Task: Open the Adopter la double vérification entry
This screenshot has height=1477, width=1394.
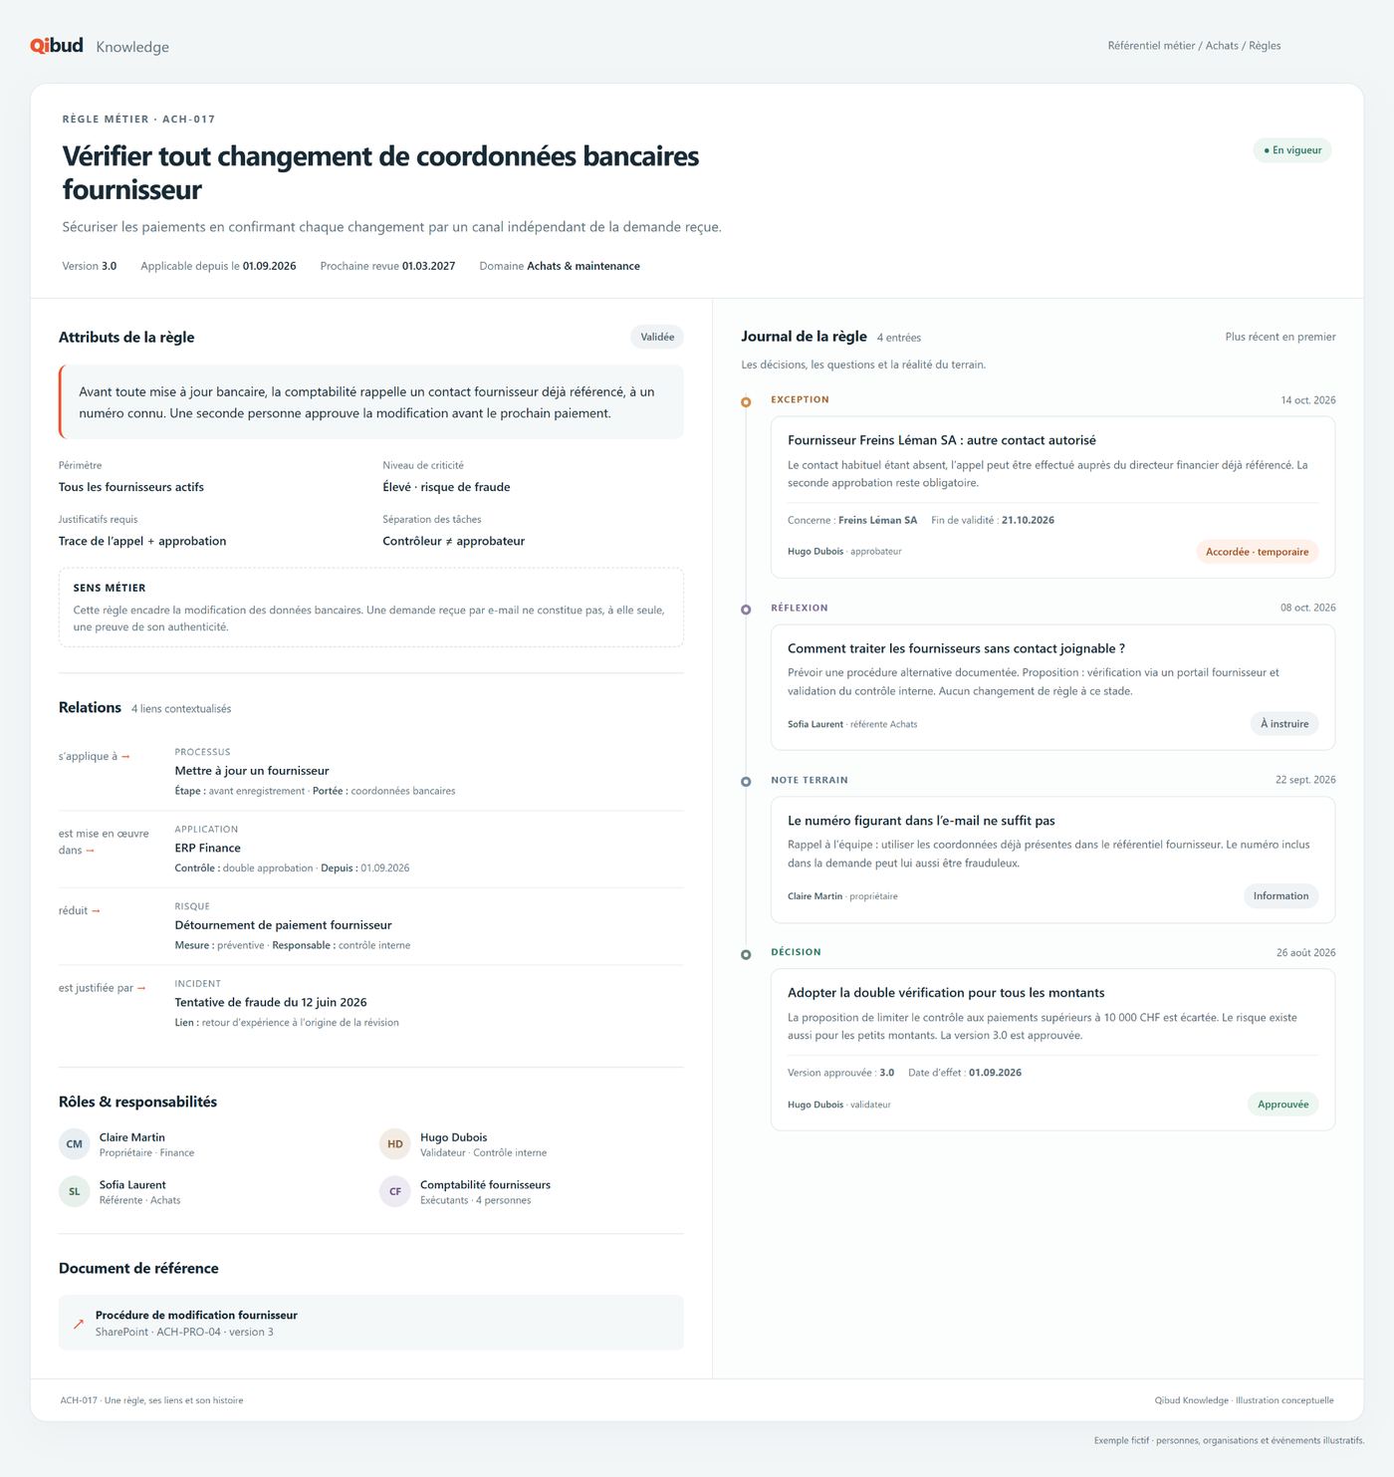Action: click(1052, 1050)
